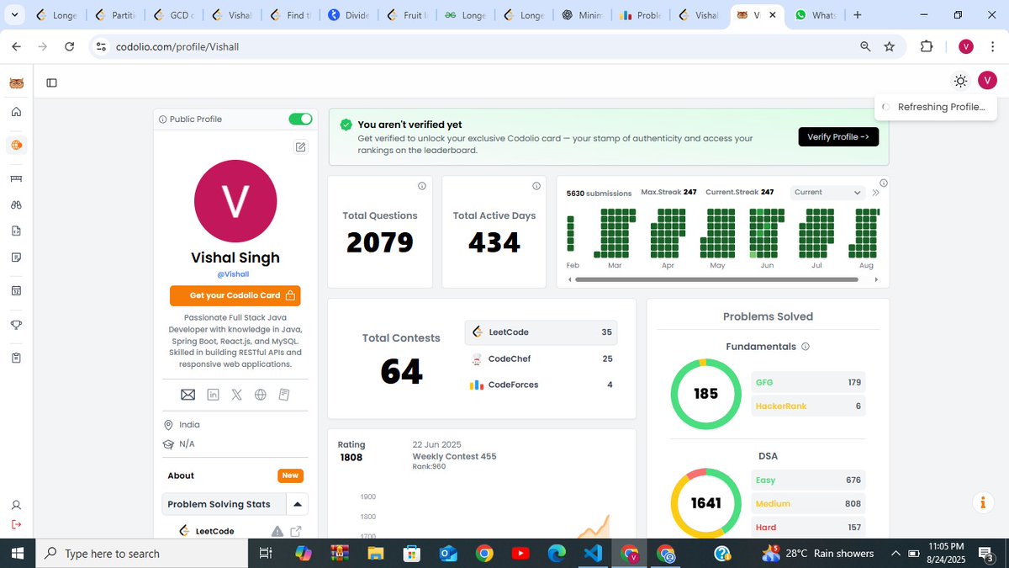Image resolution: width=1009 pixels, height=568 pixels.
Task: Open Chrome tab search chevron
Action: pos(14,14)
